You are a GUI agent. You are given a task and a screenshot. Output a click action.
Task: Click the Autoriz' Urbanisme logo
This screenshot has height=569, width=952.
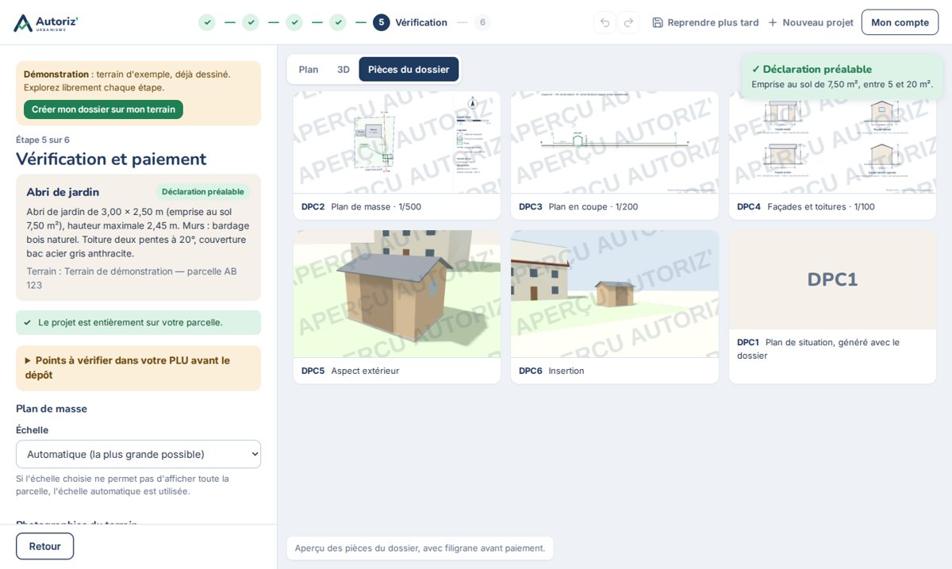(x=46, y=22)
